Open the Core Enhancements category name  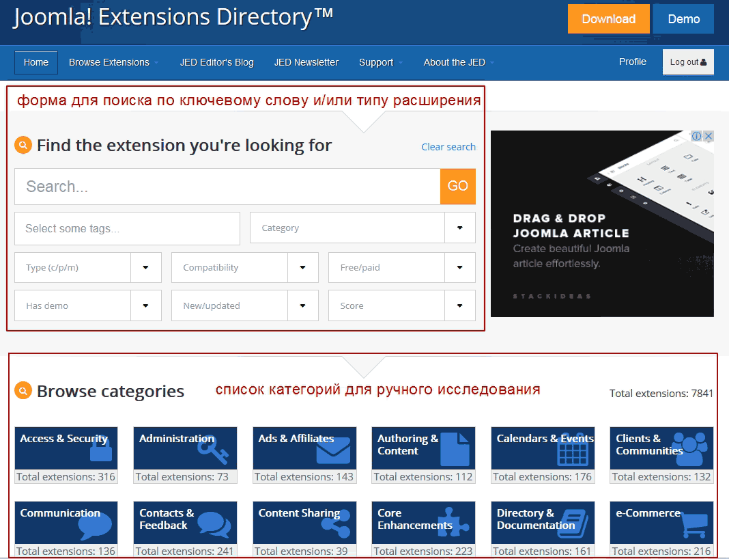[415, 519]
